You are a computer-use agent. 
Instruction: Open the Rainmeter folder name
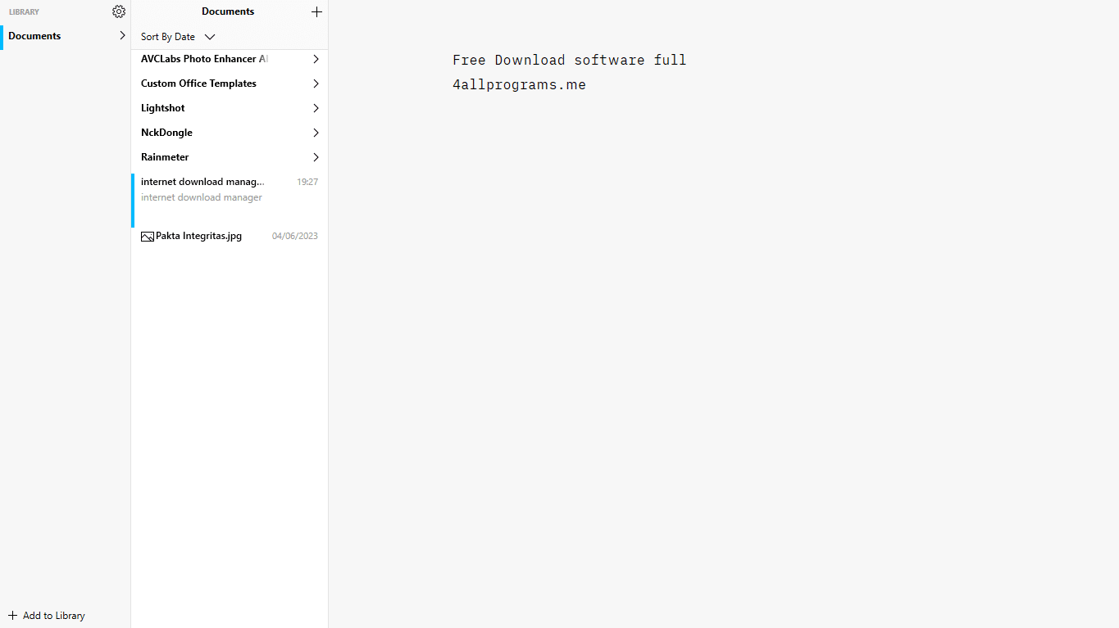coord(165,157)
